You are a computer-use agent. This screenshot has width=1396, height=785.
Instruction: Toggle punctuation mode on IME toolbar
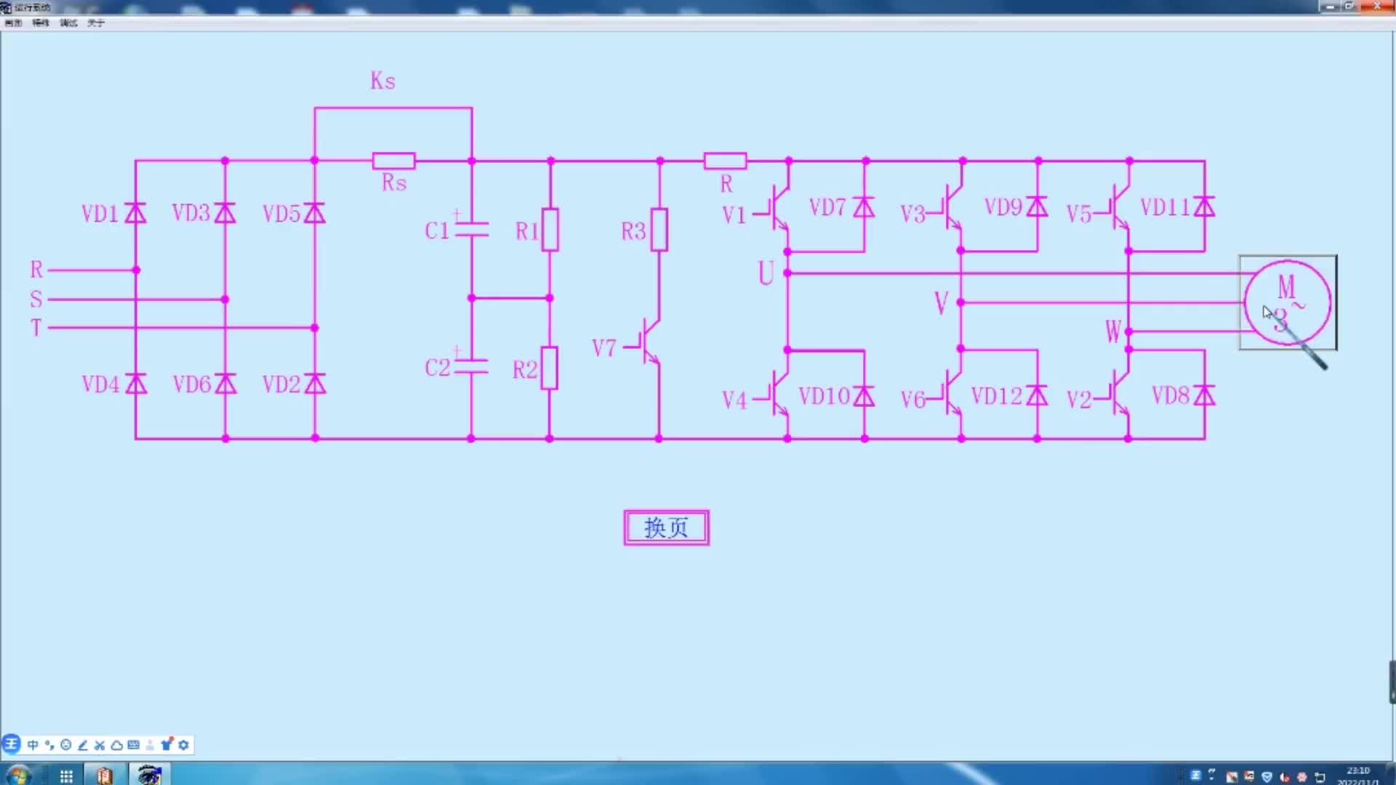[49, 745]
